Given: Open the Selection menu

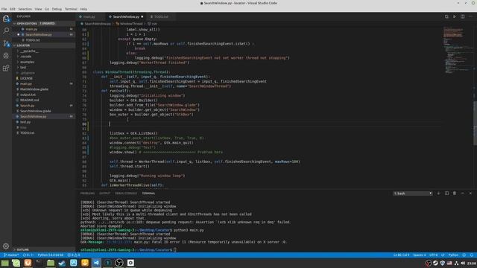Looking at the screenshot, I should pyautogui.click(x=25, y=9).
